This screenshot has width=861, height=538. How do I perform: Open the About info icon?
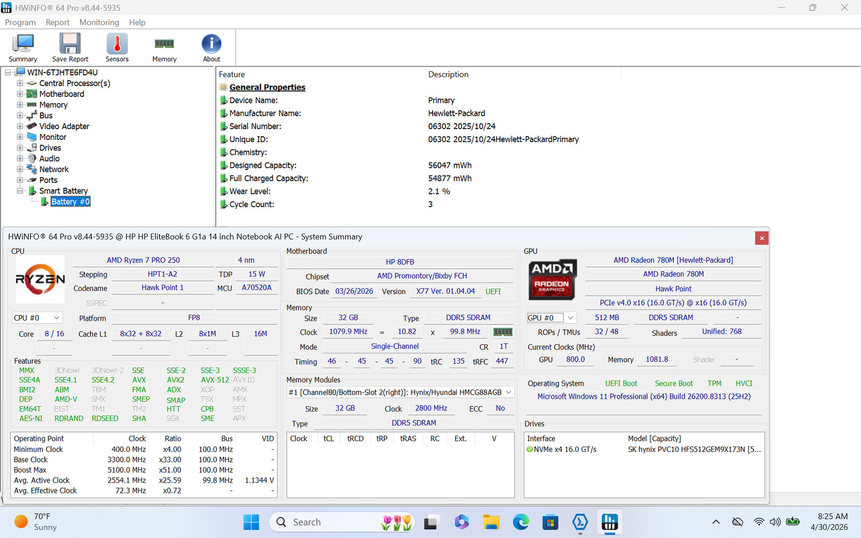[211, 48]
